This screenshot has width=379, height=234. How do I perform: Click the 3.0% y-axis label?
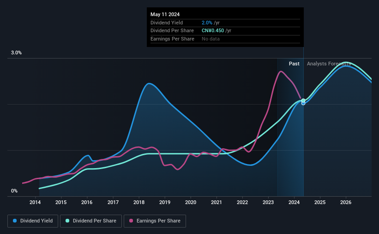coord(16,53)
